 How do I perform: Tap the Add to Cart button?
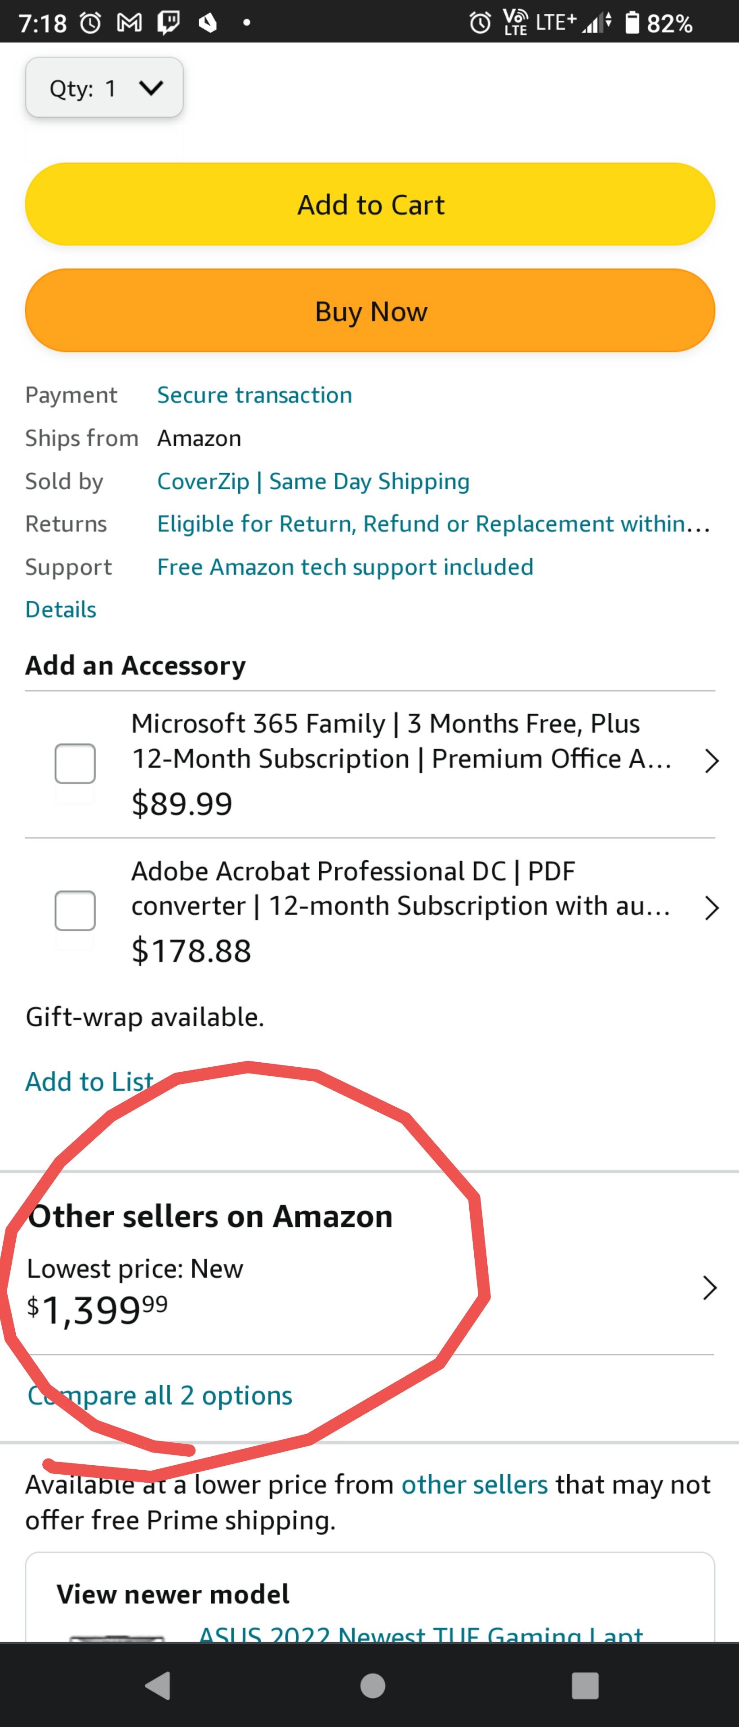(x=370, y=204)
